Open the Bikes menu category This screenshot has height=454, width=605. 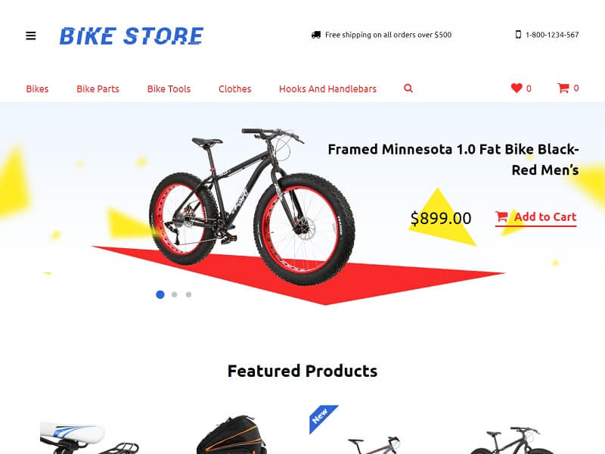point(37,89)
